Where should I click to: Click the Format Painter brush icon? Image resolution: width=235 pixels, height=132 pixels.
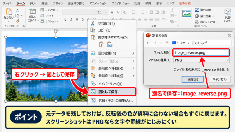(x=18, y=21)
